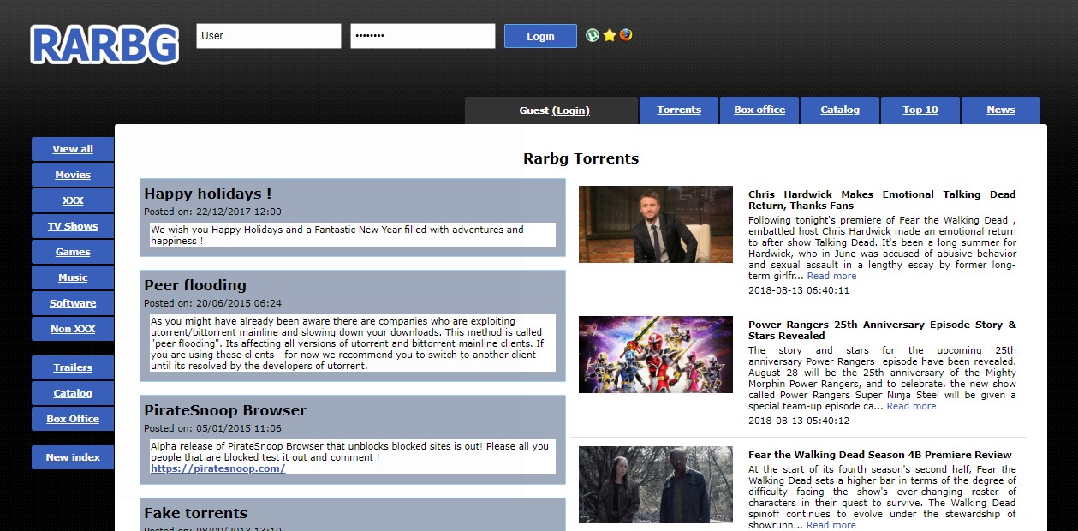
Task: Click the timestamp 2018-08-13 06:40:11
Action: (799, 290)
